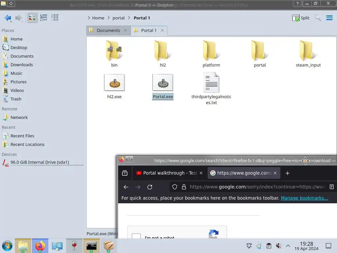Screen dimensions: 337x253
Task: Expand the chevron before Portal 1 breadcrumb
Action: [x=129, y=18]
